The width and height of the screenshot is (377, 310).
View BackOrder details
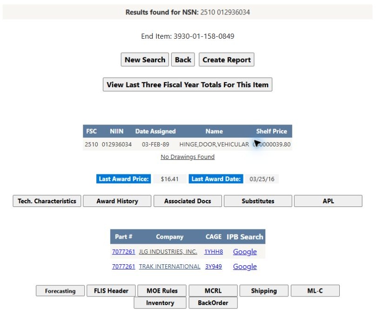click(213, 303)
